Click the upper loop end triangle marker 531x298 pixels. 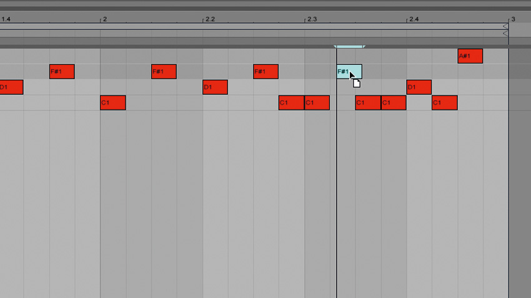[x=505, y=26]
